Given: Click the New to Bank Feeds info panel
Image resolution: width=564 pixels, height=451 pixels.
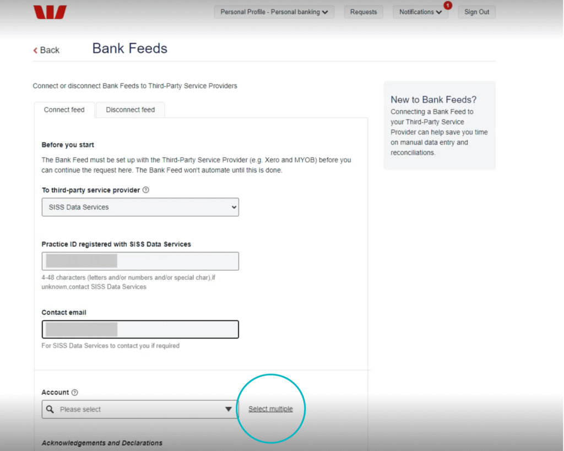Looking at the screenshot, I should tap(440, 125).
